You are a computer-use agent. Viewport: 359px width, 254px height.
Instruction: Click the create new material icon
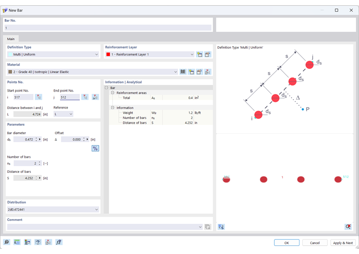[x=191, y=72]
